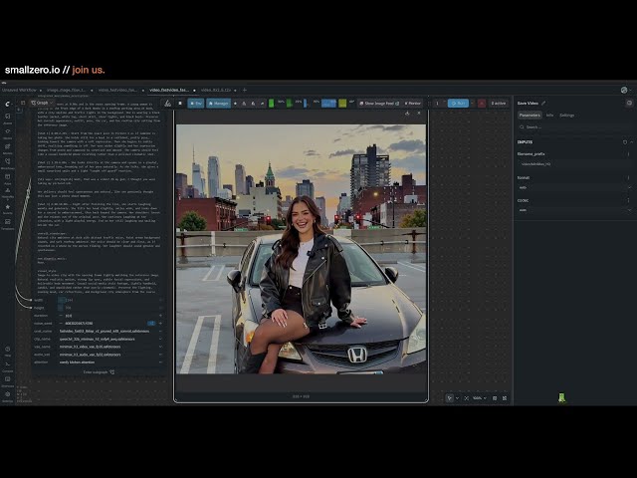637x478 pixels.
Task: Open the Settings gear in sidebar
Action: (x=7, y=395)
